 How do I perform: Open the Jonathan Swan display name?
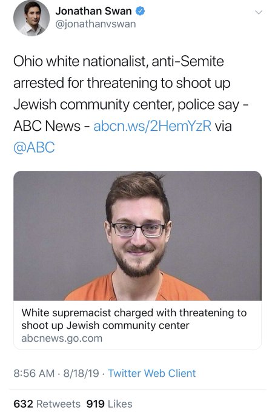click(x=93, y=11)
